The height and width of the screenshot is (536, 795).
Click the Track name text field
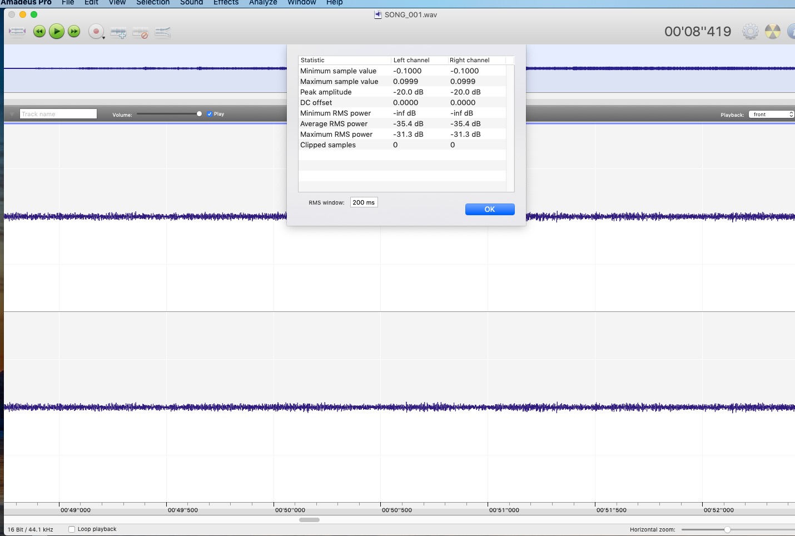click(x=58, y=114)
